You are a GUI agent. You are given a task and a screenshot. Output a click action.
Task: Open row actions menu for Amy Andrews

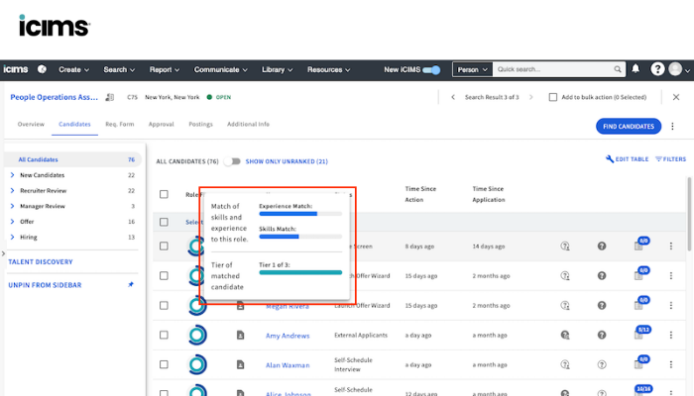pyautogui.click(x=671, y=335)
